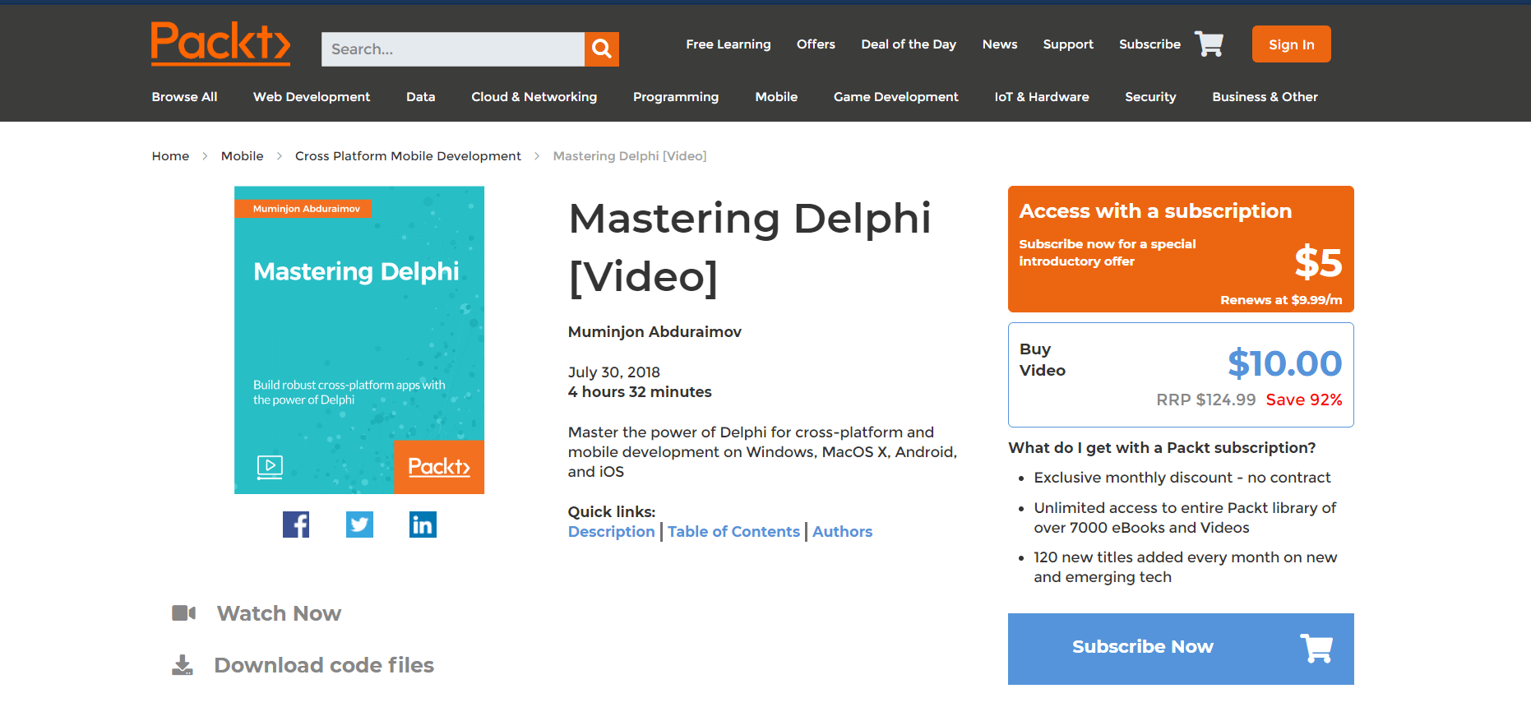The image size is (1531, 721).
Task: Click Mastering Delphi [Video] page title
Action: (x=750, y=247)
